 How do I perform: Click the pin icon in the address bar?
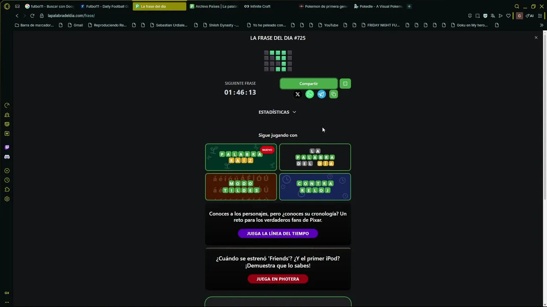tap(470, 16)
